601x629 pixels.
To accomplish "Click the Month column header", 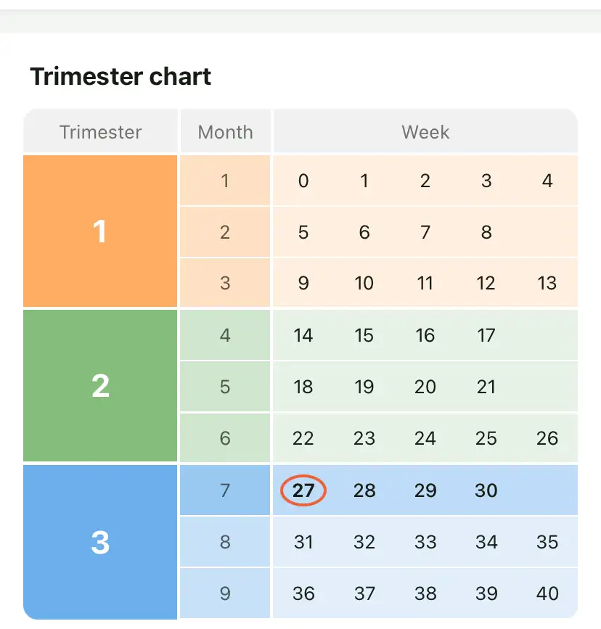I will pos(225,132).
